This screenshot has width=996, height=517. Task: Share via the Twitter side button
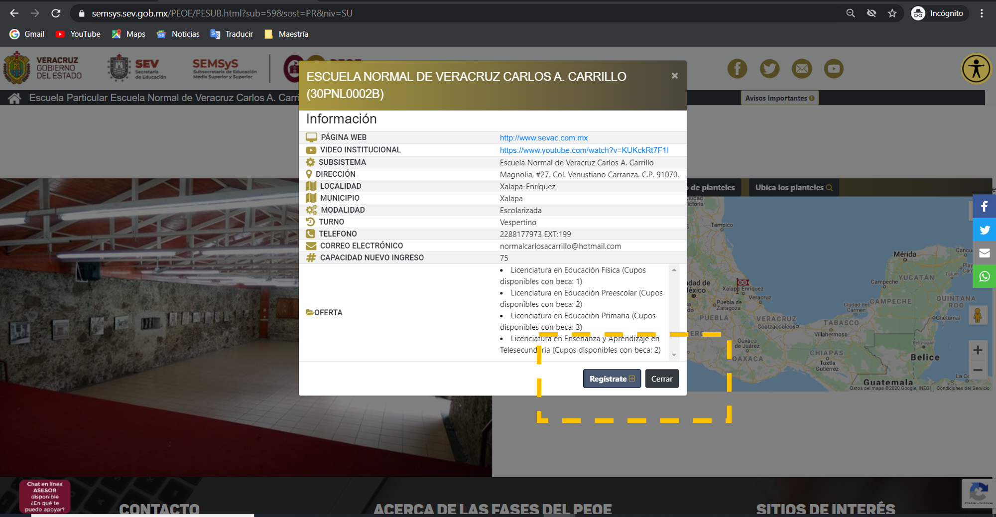tap(984, 230)
